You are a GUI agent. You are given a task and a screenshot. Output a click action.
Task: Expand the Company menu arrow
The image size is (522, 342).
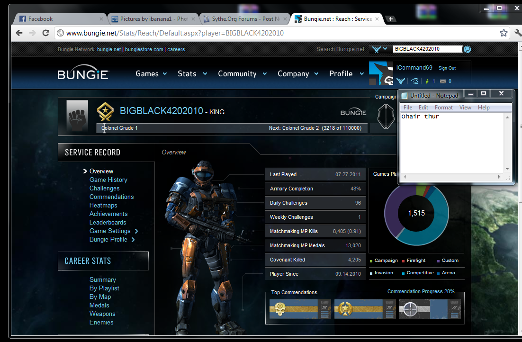(x=316, y=73)
